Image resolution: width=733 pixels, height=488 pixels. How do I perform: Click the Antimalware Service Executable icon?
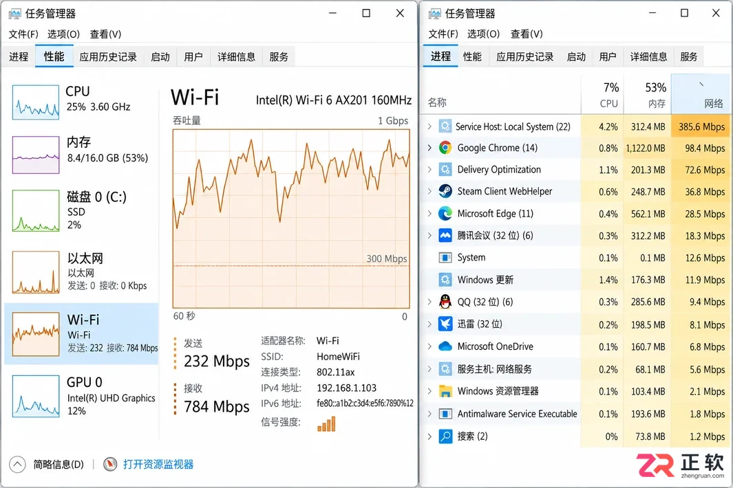tap(445, 414)
